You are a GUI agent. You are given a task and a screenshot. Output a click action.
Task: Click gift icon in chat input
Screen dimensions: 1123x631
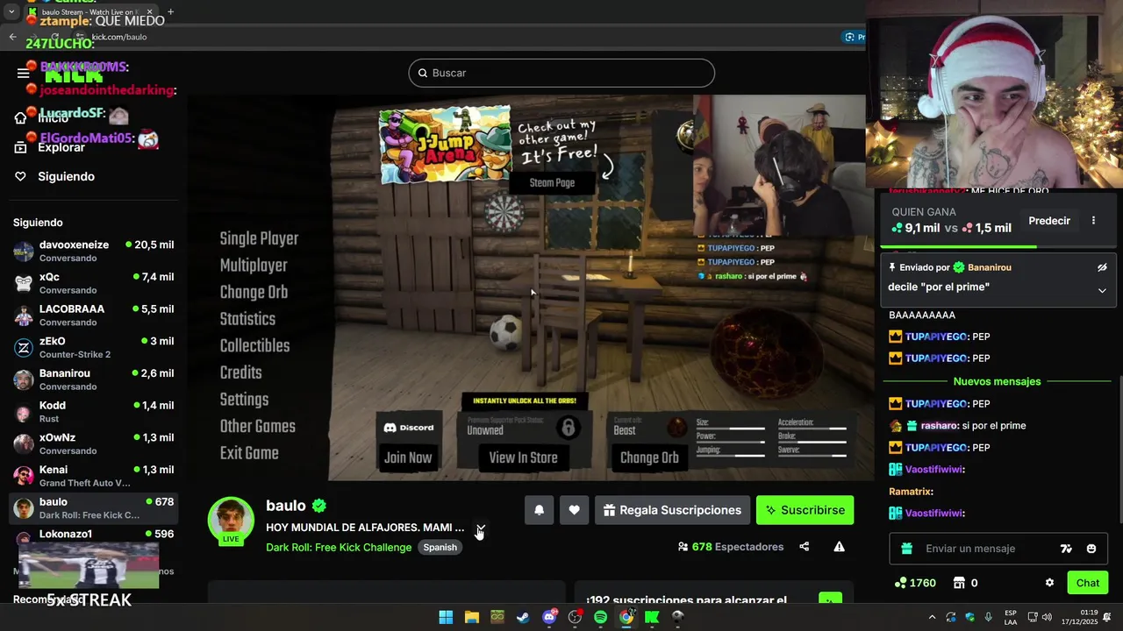point(907,549)
